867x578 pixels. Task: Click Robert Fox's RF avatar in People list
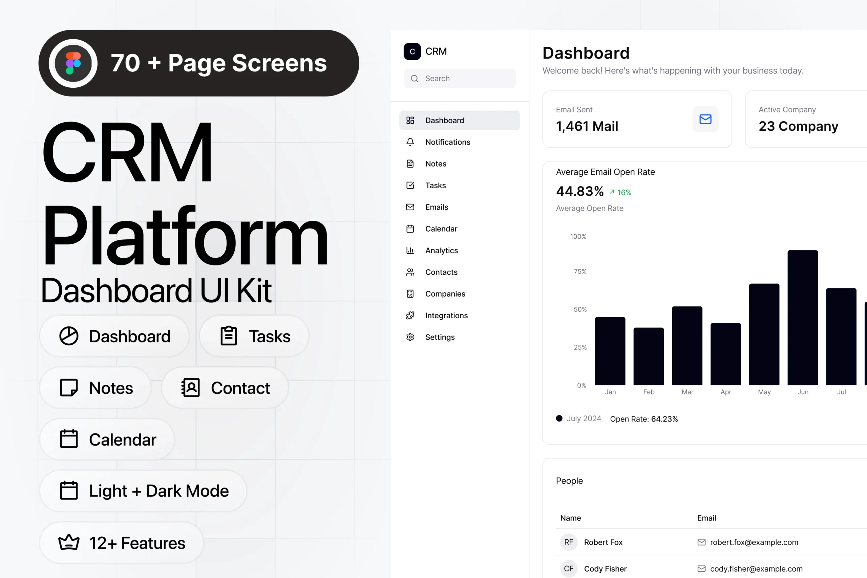(569, 542)
